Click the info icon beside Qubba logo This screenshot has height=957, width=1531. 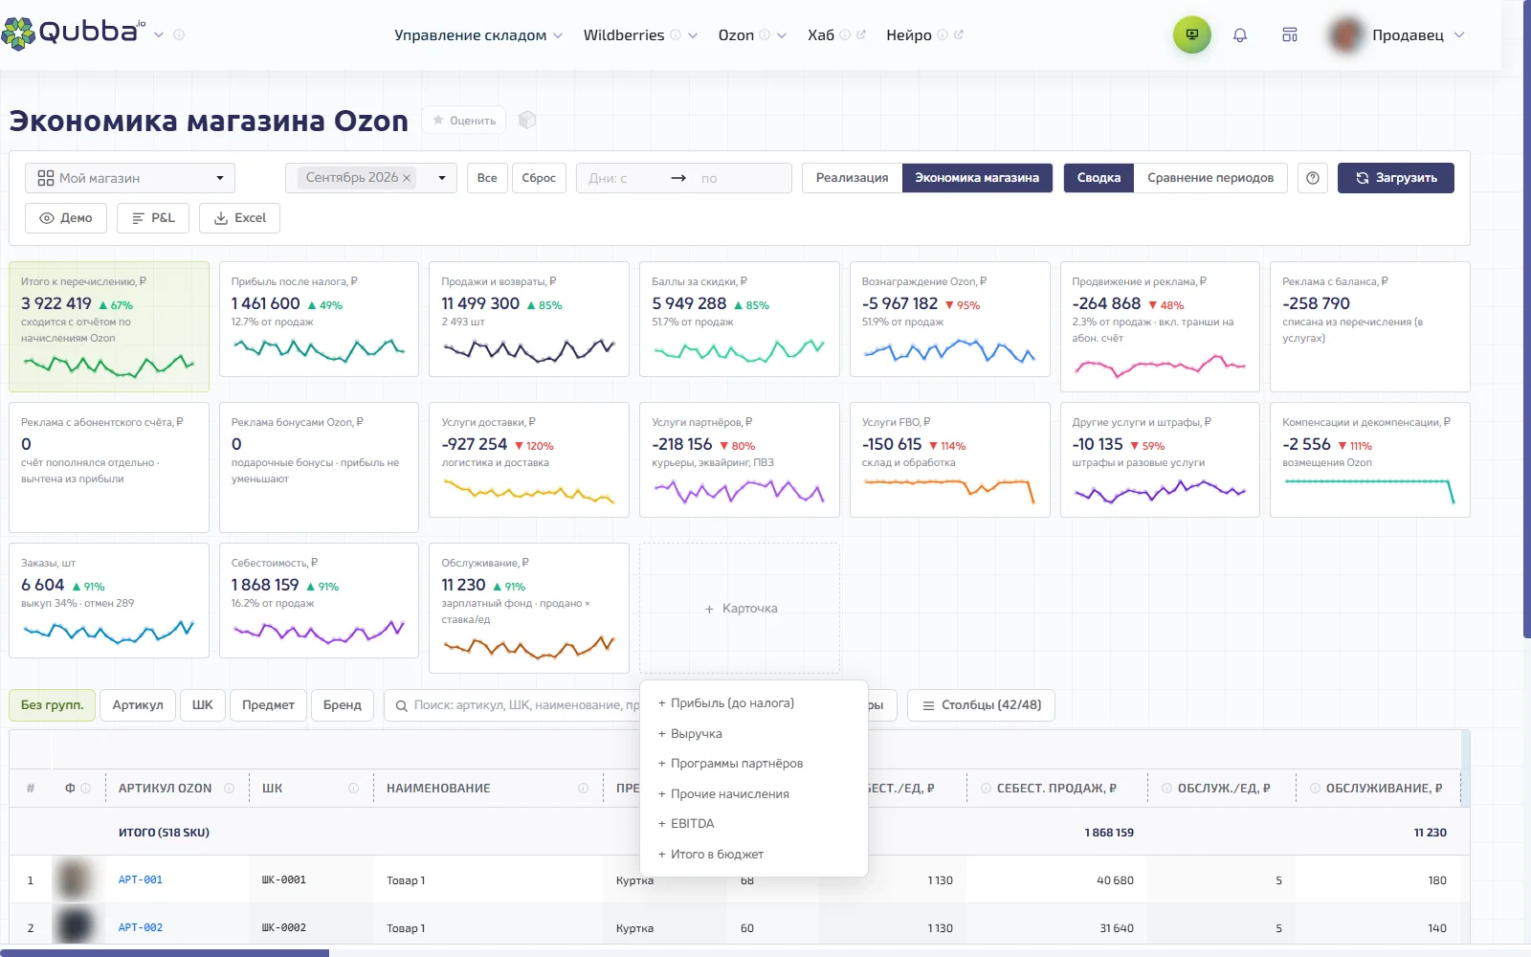pyautogui.click(x=179, y=34)
